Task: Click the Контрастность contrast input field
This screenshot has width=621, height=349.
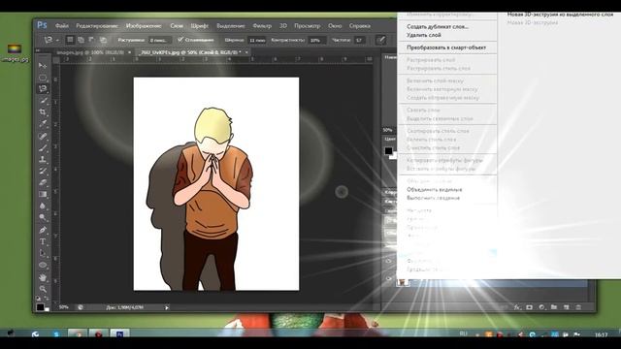Action: pyautogui.click(x=317, y=40)
